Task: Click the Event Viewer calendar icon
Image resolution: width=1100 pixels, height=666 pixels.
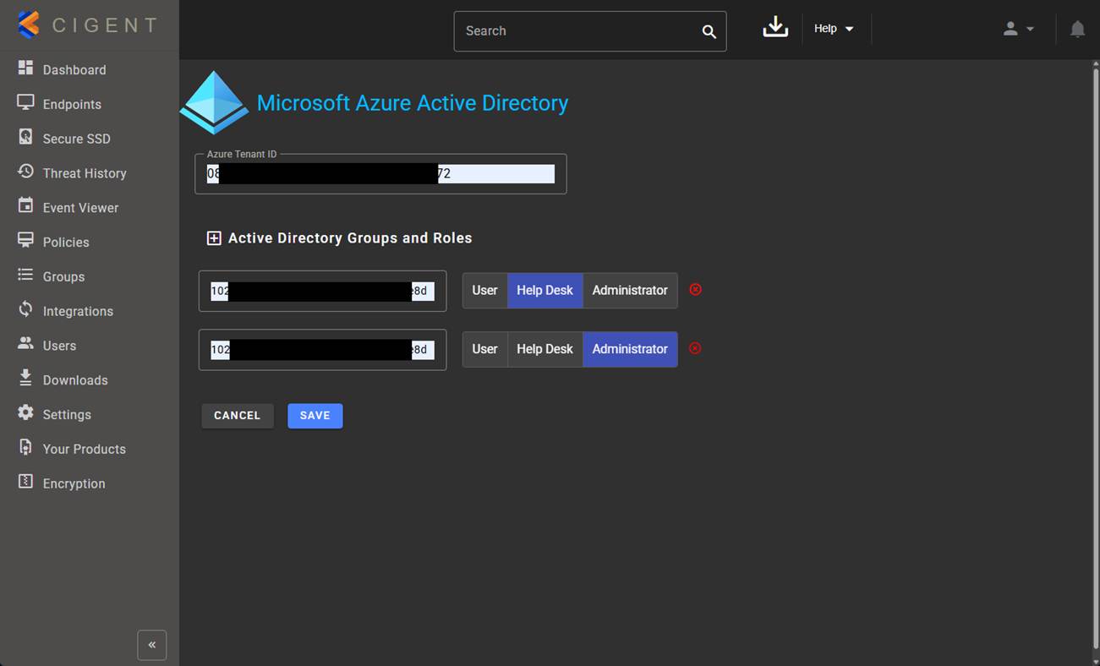Action: click(x=25, y=206)
